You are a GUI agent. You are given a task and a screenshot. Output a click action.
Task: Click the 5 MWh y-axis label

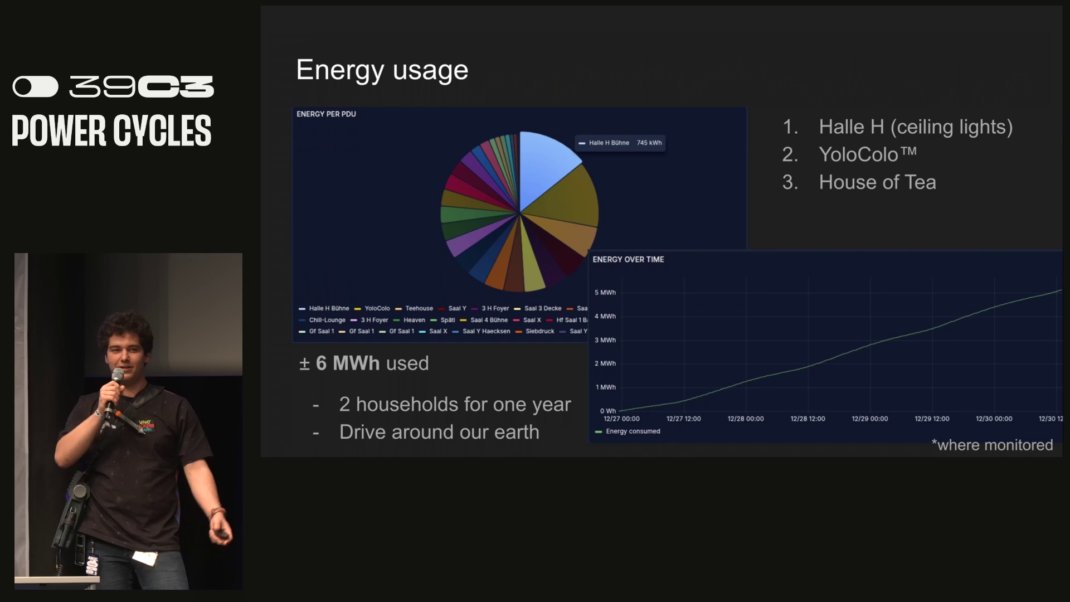tap(605, 293)
